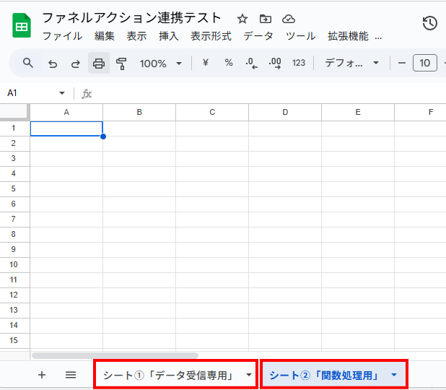The height and width of the screenshot is (390, 446).
Task: Click the move to folder icon
Action: point(266,19)
